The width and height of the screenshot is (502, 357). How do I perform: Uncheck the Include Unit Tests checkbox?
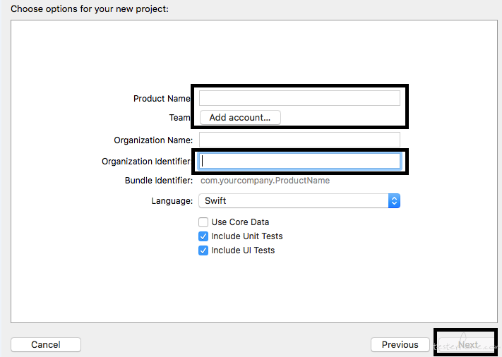203,236
